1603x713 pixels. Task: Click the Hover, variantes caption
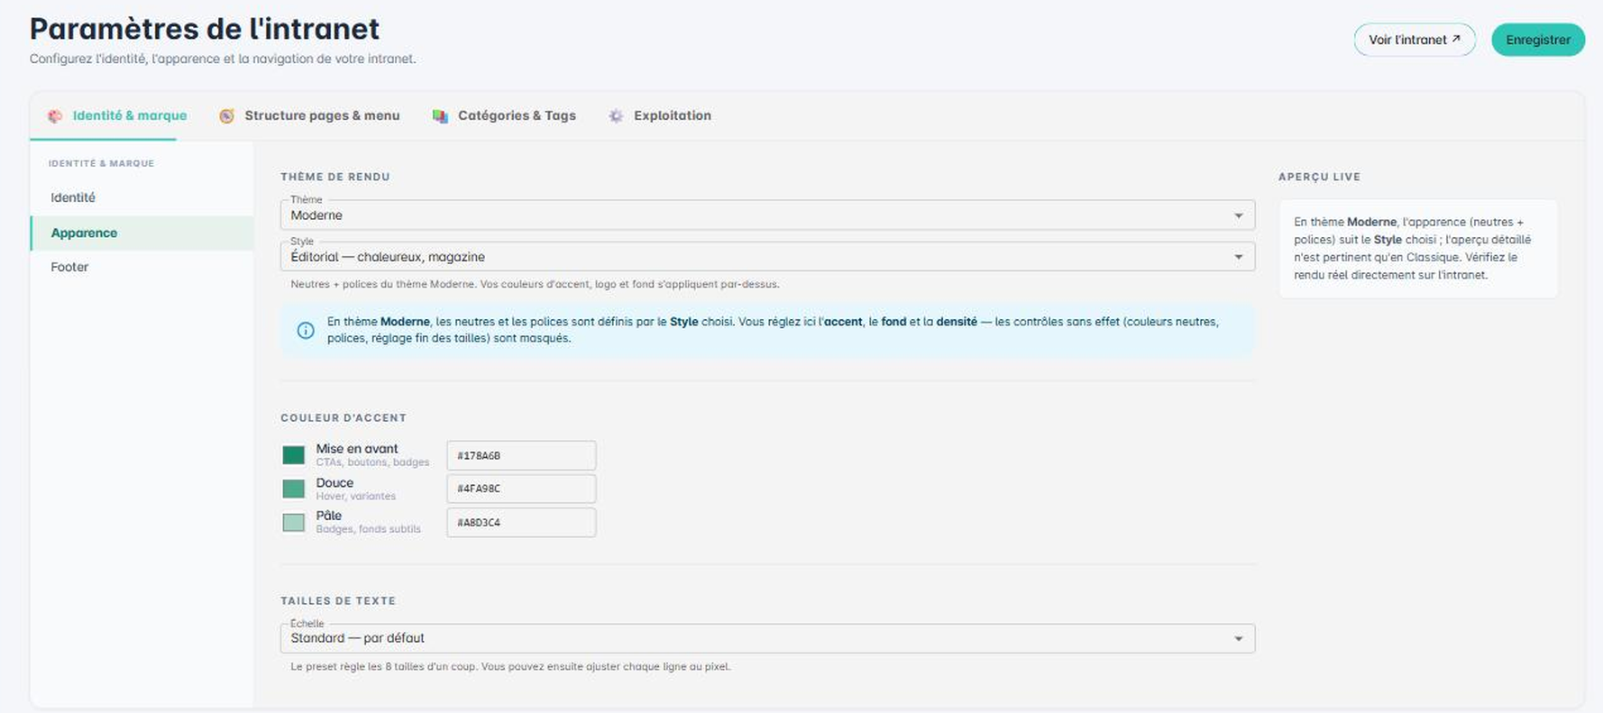[x=355, y=496]
